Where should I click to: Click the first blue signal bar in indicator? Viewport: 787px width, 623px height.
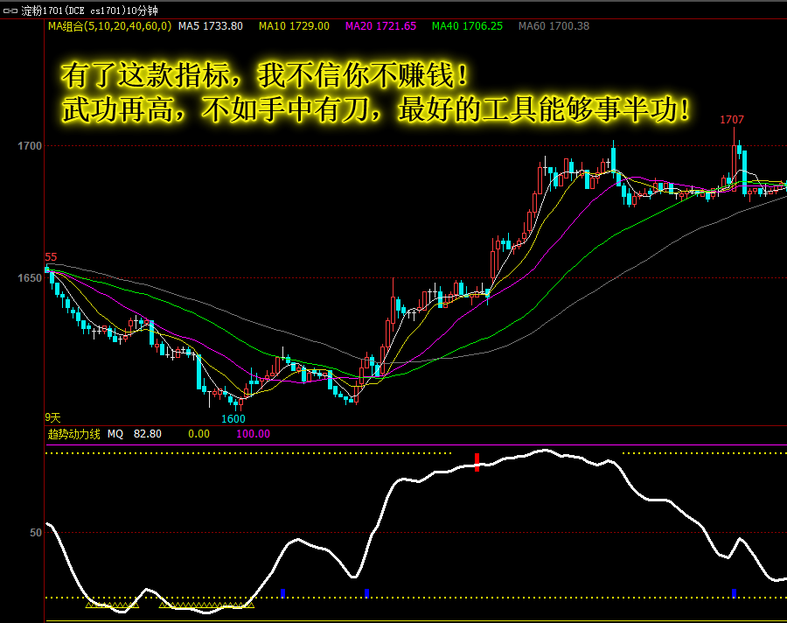click(x=282, y=593)
